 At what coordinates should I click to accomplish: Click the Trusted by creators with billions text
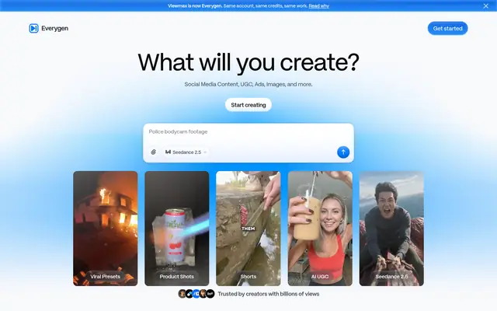point(268,294)
